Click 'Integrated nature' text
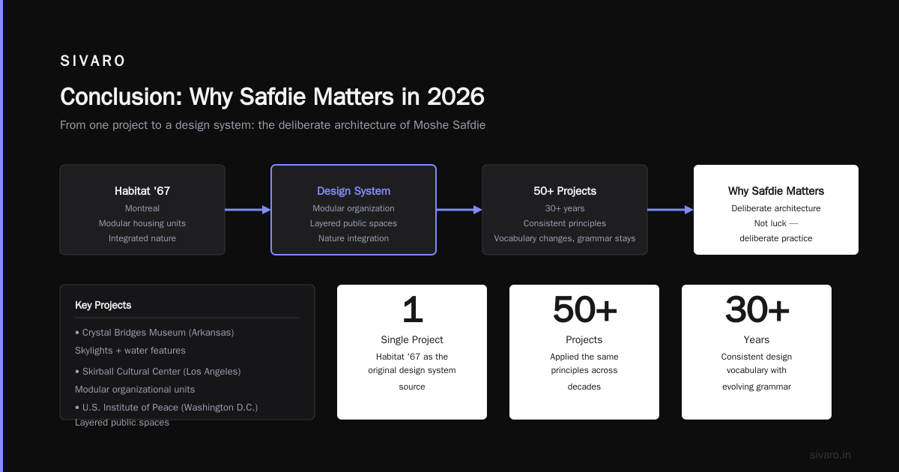 coord(142,238)
